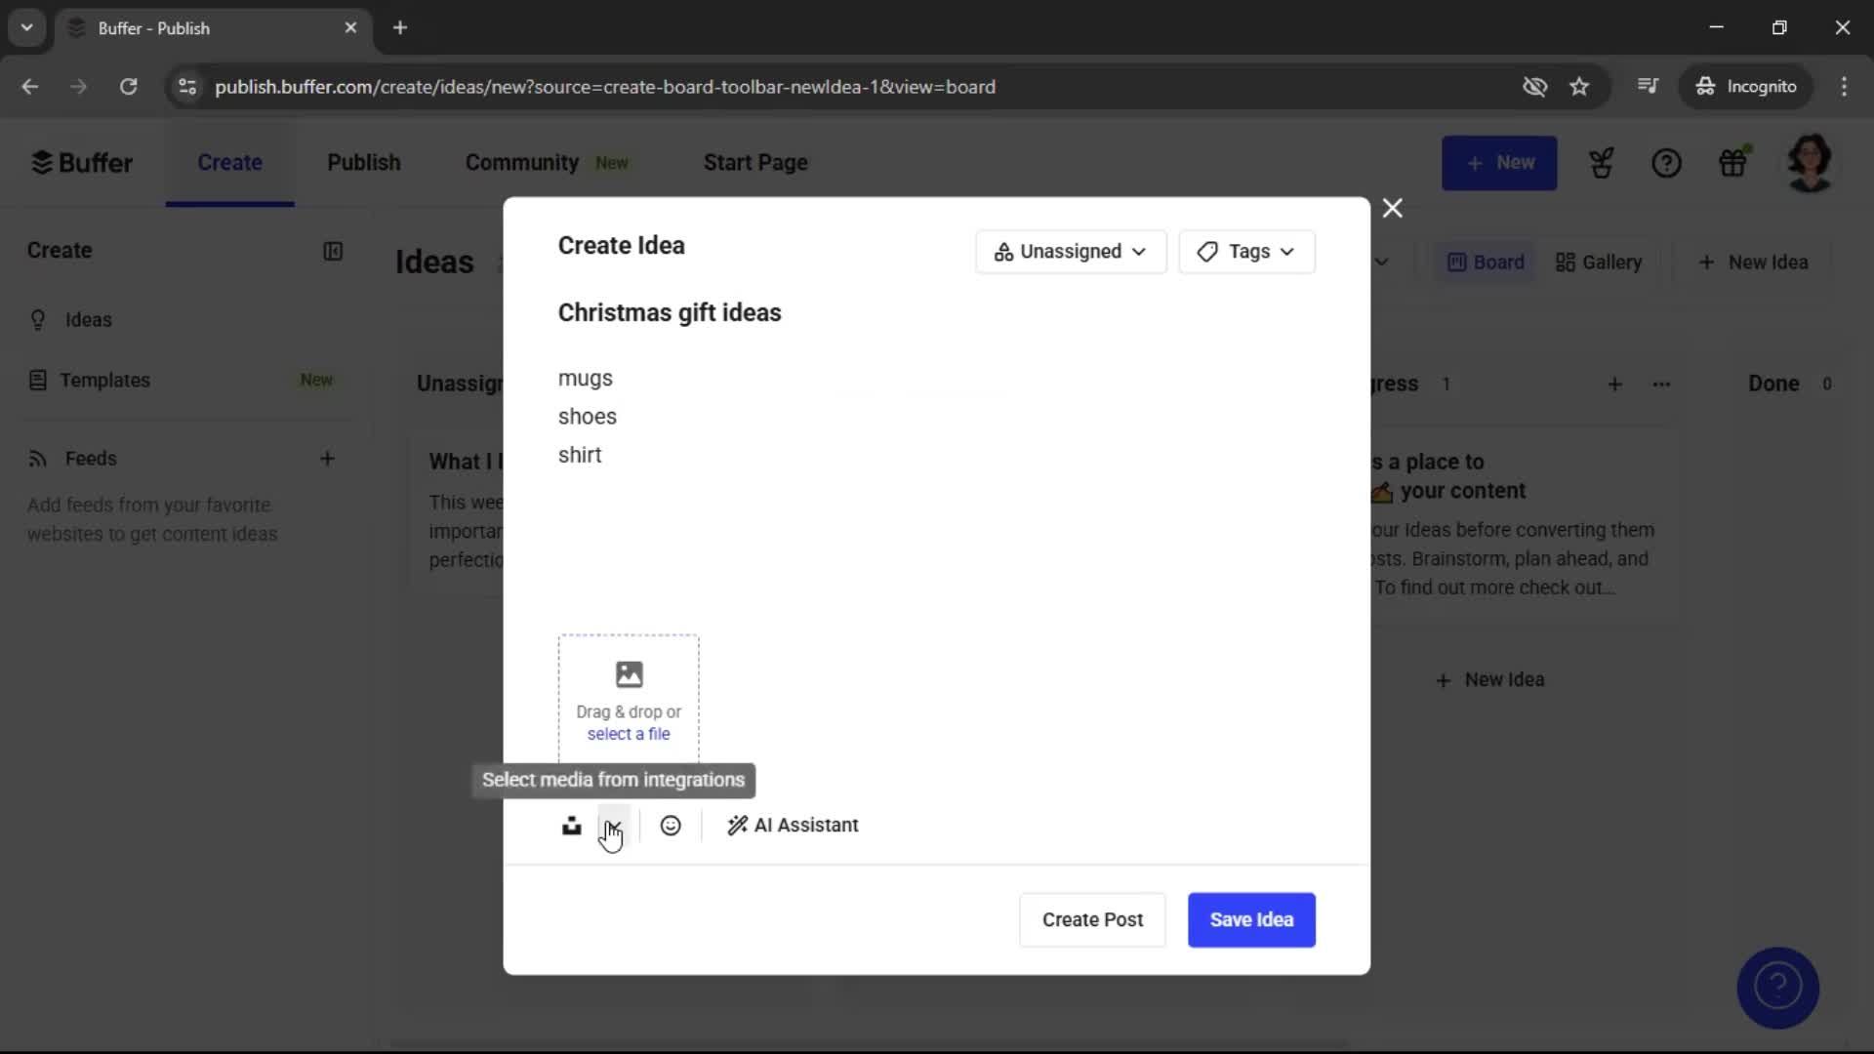Expand the Tags dropdown
1874x1054 pixels.
pos(1247,251)
